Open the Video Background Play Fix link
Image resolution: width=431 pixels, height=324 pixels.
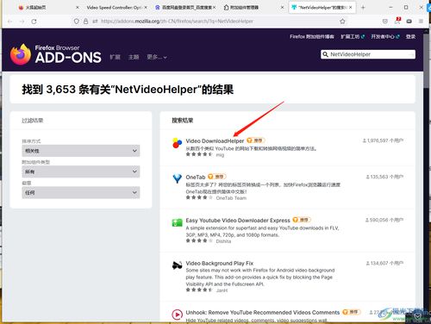[220, 263]
